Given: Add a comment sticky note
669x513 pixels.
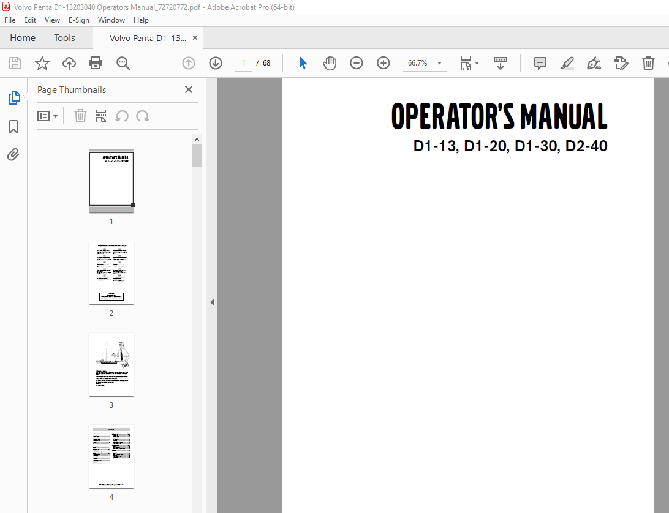Looking at the screenshot, I should pyautogui.click(x=540, y=63).
